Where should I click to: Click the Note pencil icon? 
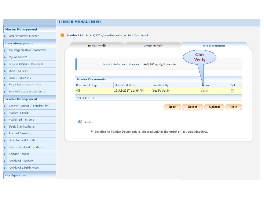pos(80,122)
